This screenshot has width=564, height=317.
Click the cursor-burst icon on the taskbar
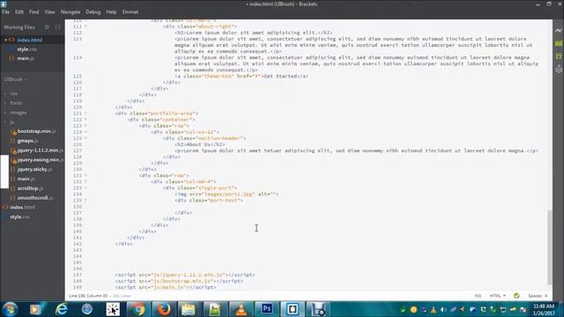tap(113, 309)
